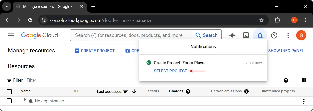313x111 pixels.
Task: Click SHOW INFO PANEL
Action: (286, 51)
